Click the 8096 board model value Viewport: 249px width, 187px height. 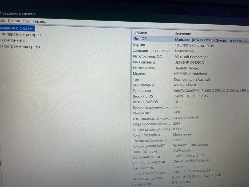click(x=177, y=123)
